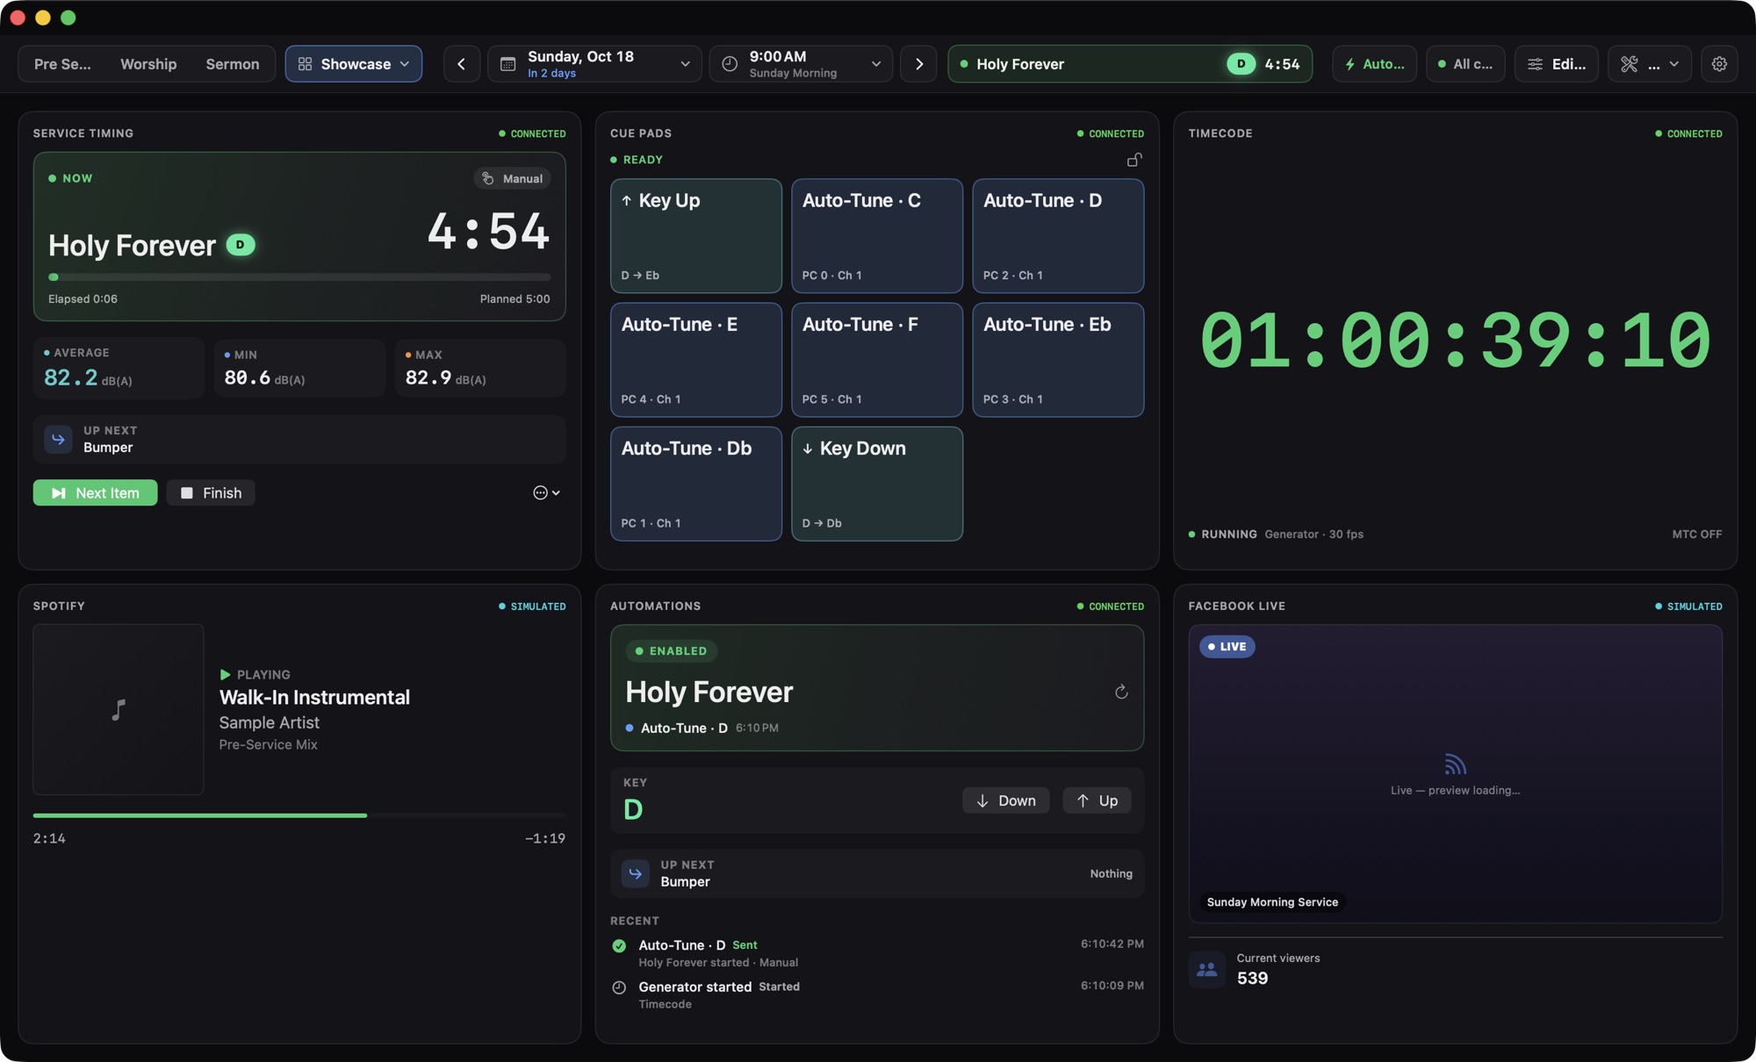The width and height of the screenshot is (1756, 1062).
Task: Toggle the All c... status filter
Action: pyautogui.click(x=1465, y=64)
